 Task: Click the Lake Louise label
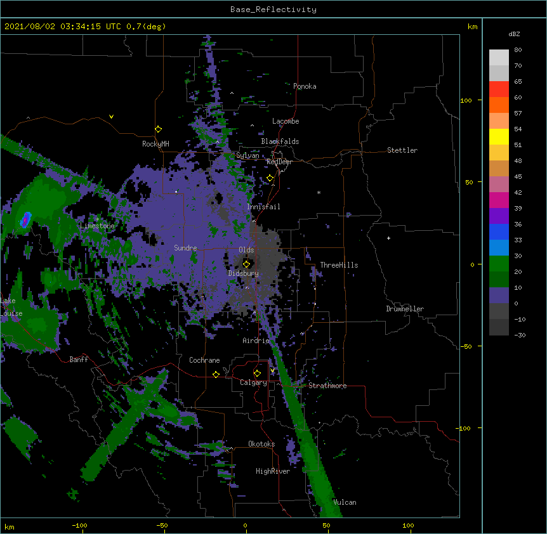point(10,307)
